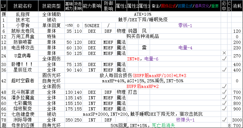Screen dimensions: 243x128
Task: Click the 800 cost cell for 七彩魔炮
Action: [237, 103]
